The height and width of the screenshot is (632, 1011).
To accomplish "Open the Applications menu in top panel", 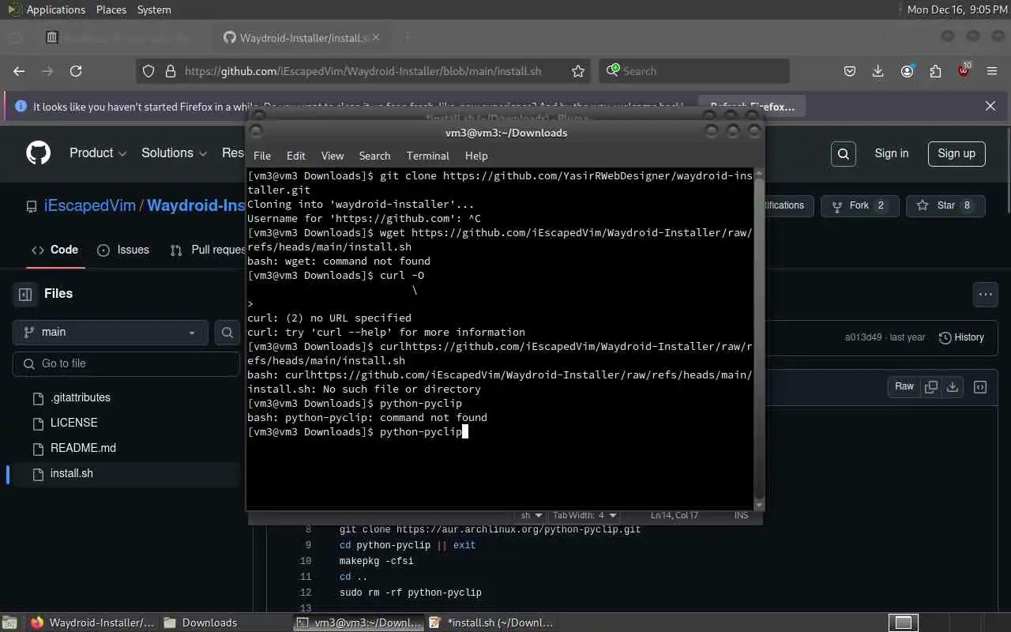I will click(46, 9).
